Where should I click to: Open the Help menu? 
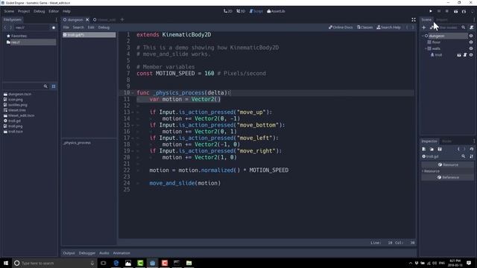[x=66, y=11]
